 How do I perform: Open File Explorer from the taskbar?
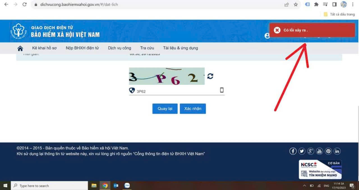[94, 186]
